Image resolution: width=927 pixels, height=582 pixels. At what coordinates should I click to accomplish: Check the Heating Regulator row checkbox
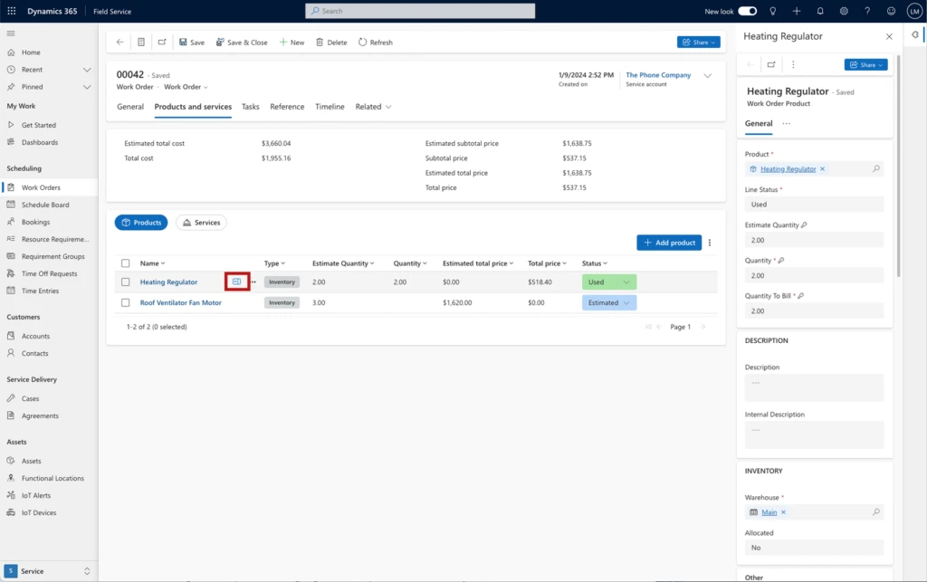coord(126,282)
